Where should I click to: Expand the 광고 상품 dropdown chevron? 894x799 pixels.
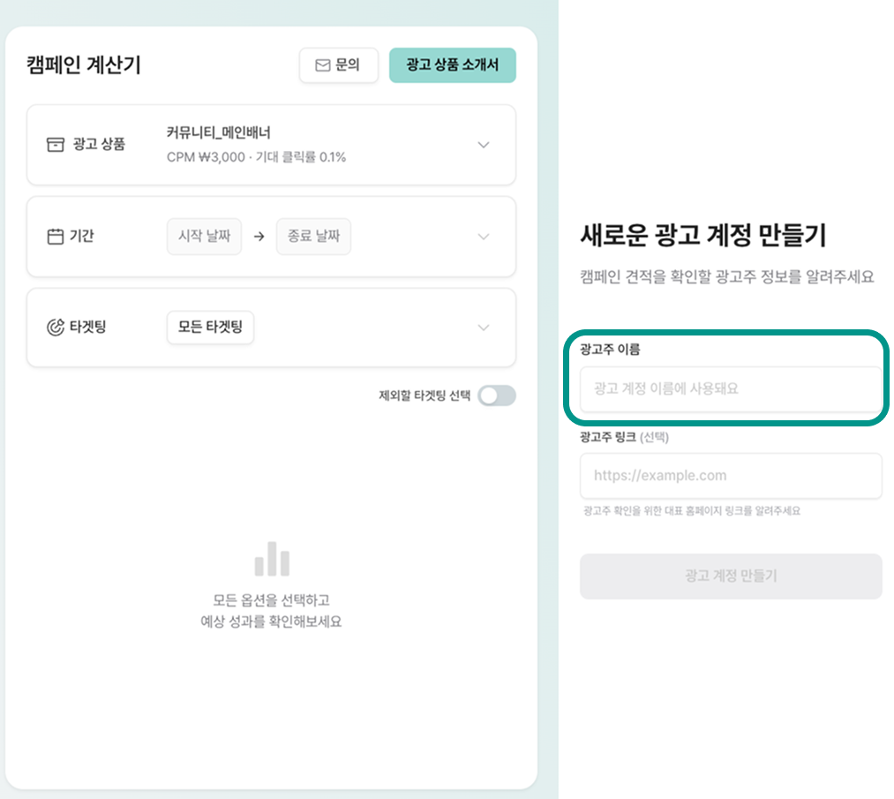483,145
